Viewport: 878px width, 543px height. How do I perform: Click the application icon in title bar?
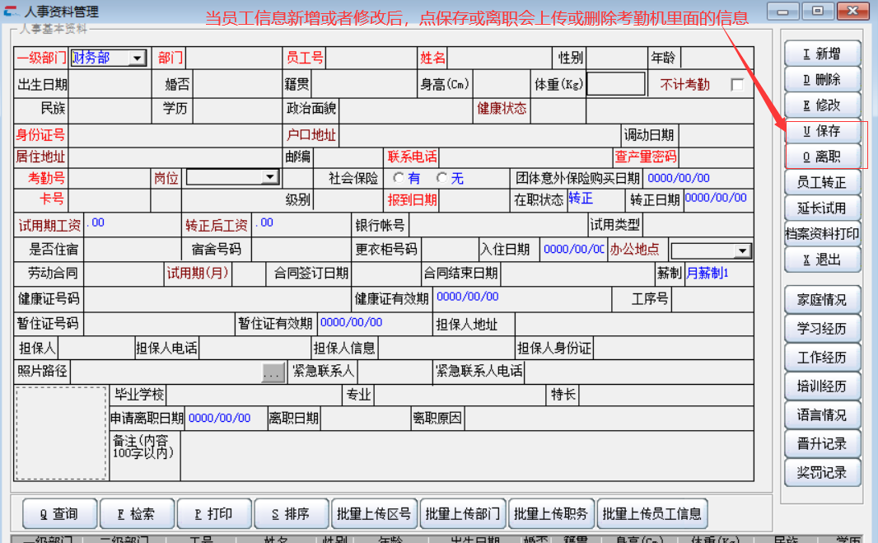click(x=11, y=11)
